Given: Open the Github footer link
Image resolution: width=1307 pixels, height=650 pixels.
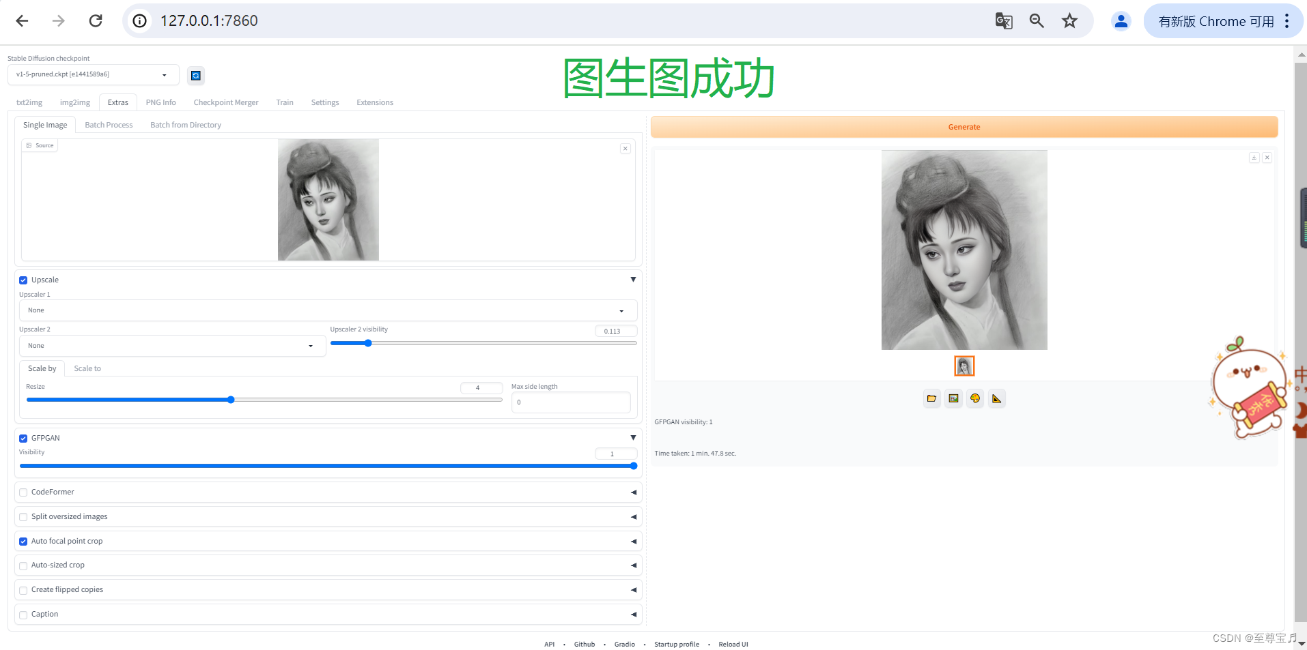Looking at the screenshot, I should pyautogui.click(x=585, y=645).
